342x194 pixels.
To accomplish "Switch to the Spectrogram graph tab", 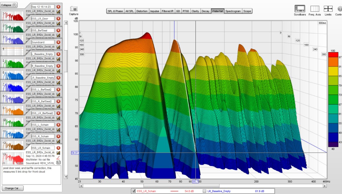I will (233, 11).
